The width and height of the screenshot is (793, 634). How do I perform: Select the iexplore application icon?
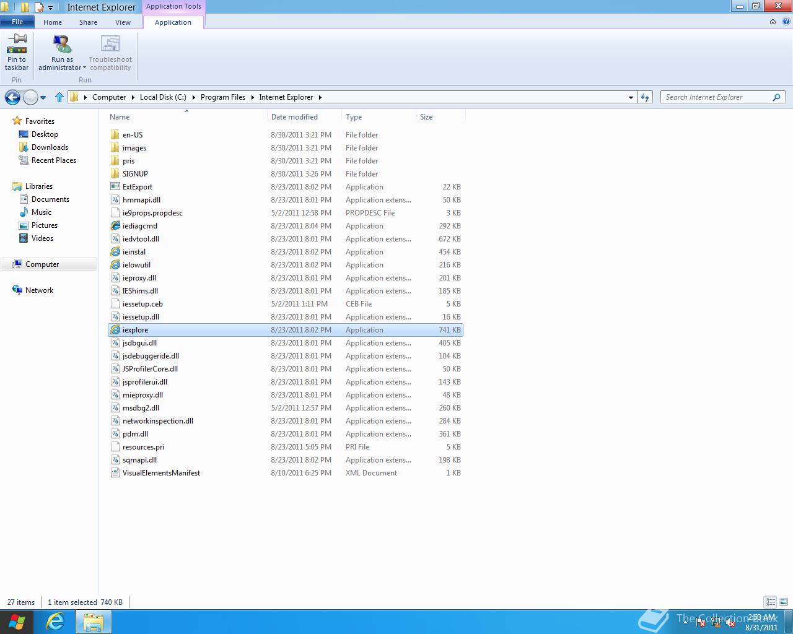115,330
